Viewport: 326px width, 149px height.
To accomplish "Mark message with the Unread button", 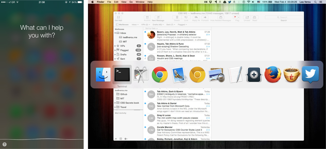I will click(247, 17).
